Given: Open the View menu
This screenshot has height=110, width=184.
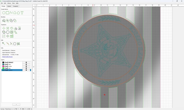Looking at the screenshot, I should tap(13, 3).
